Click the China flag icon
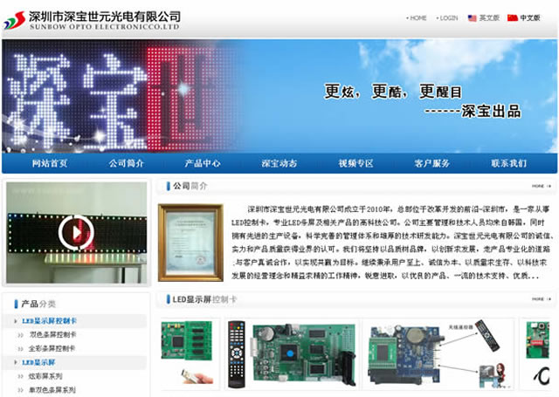The image size is (559, 397). (513, 17)
